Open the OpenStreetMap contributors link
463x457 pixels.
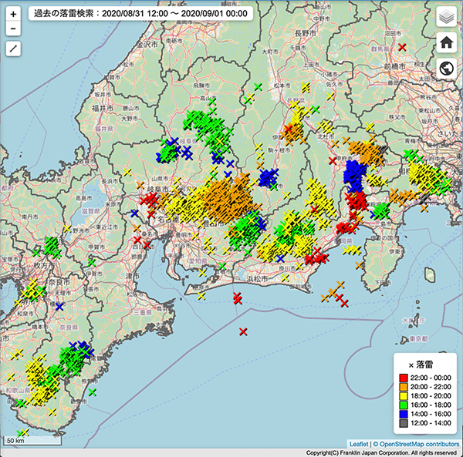point(417,444)
